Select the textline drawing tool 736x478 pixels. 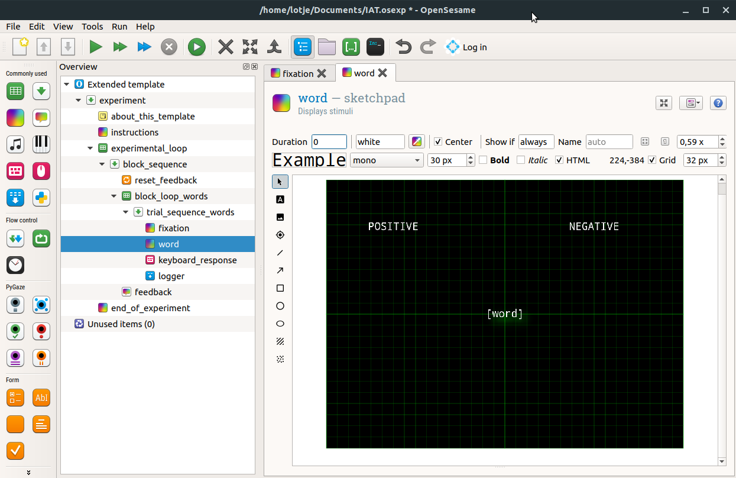click(x=280, y=199)
